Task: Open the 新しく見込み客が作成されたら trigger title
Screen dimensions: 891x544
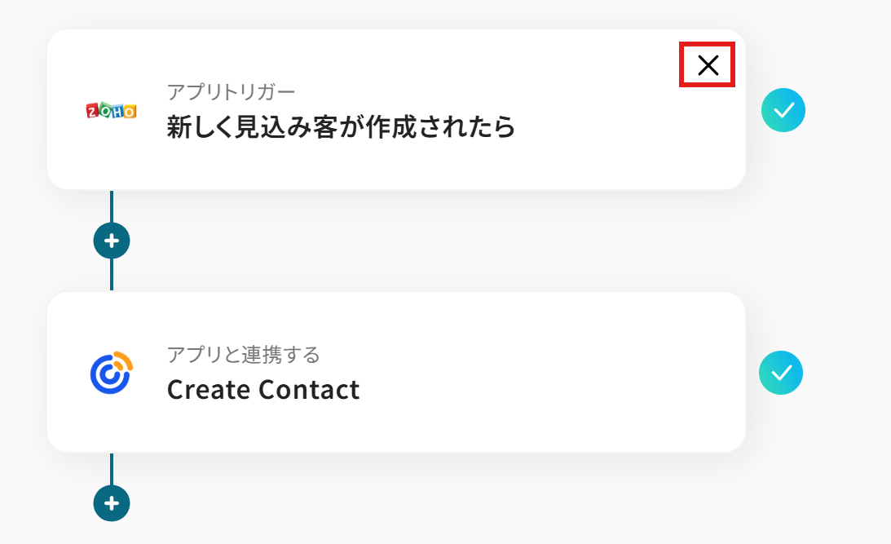Action: click(x=341, y=128)
